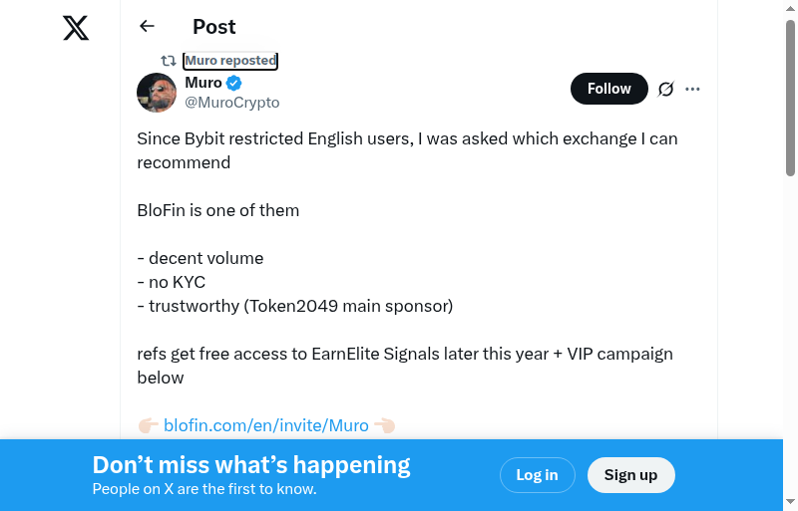Click the repost icon above the post

pyautogui.click(x=169, y=61)
